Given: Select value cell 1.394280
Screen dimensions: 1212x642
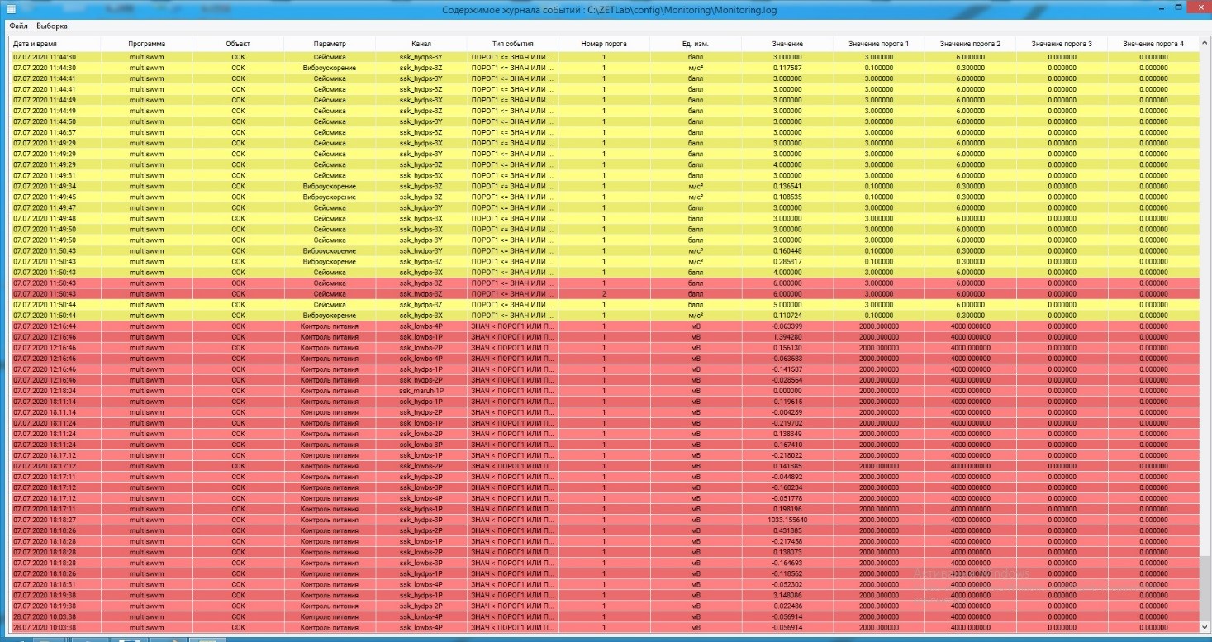Looking at the screenshot, I should click(787, 336).
